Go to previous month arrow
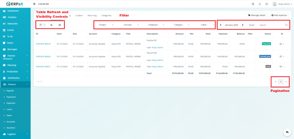Viewport: 294px width, 139px height. (220, 25)
